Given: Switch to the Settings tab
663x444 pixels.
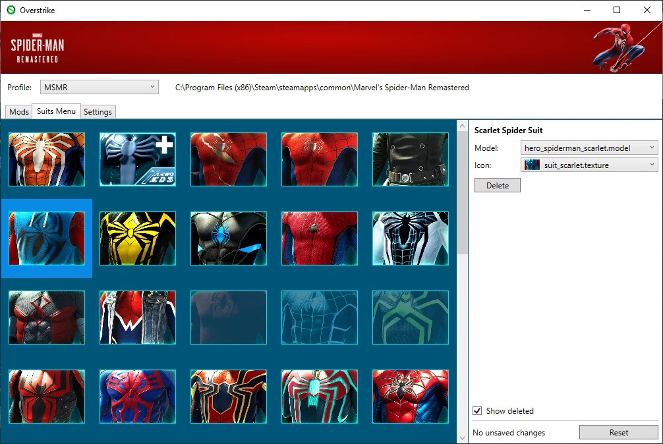Looking at the screenshot, I should pos(98,111).
